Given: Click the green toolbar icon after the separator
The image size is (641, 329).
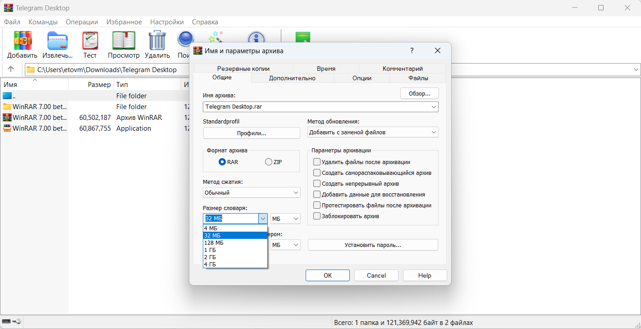Looking at the screenshot, I should [303, 37].
